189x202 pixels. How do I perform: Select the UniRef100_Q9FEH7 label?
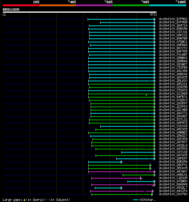point(173,158)
